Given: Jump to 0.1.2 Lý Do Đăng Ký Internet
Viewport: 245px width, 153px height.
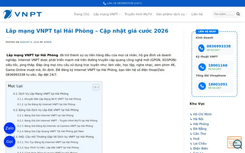Looking at the screenshot, I should pyautogui.click(x=46, y=104).
